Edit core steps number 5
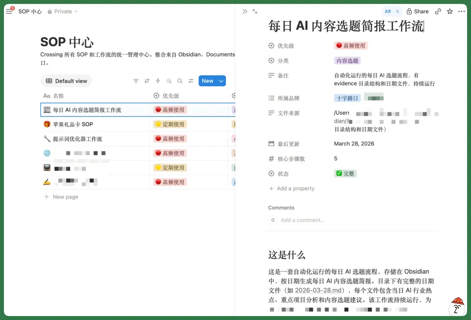 coord(335,158)
